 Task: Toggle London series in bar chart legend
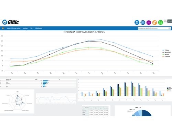tap(169, 91)
